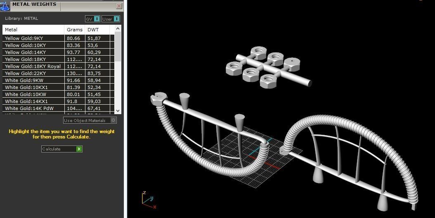The height and width of the screenshot is (218, 435).
Task: Click the 83.36 grams value
Action: 73,45
